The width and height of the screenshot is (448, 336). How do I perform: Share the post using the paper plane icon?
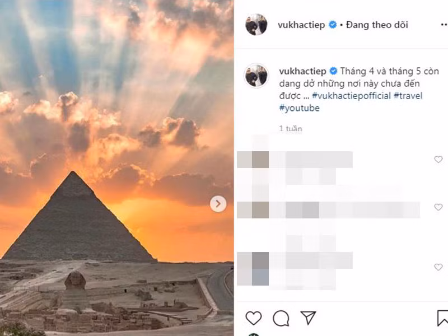(x=308, y=318)
